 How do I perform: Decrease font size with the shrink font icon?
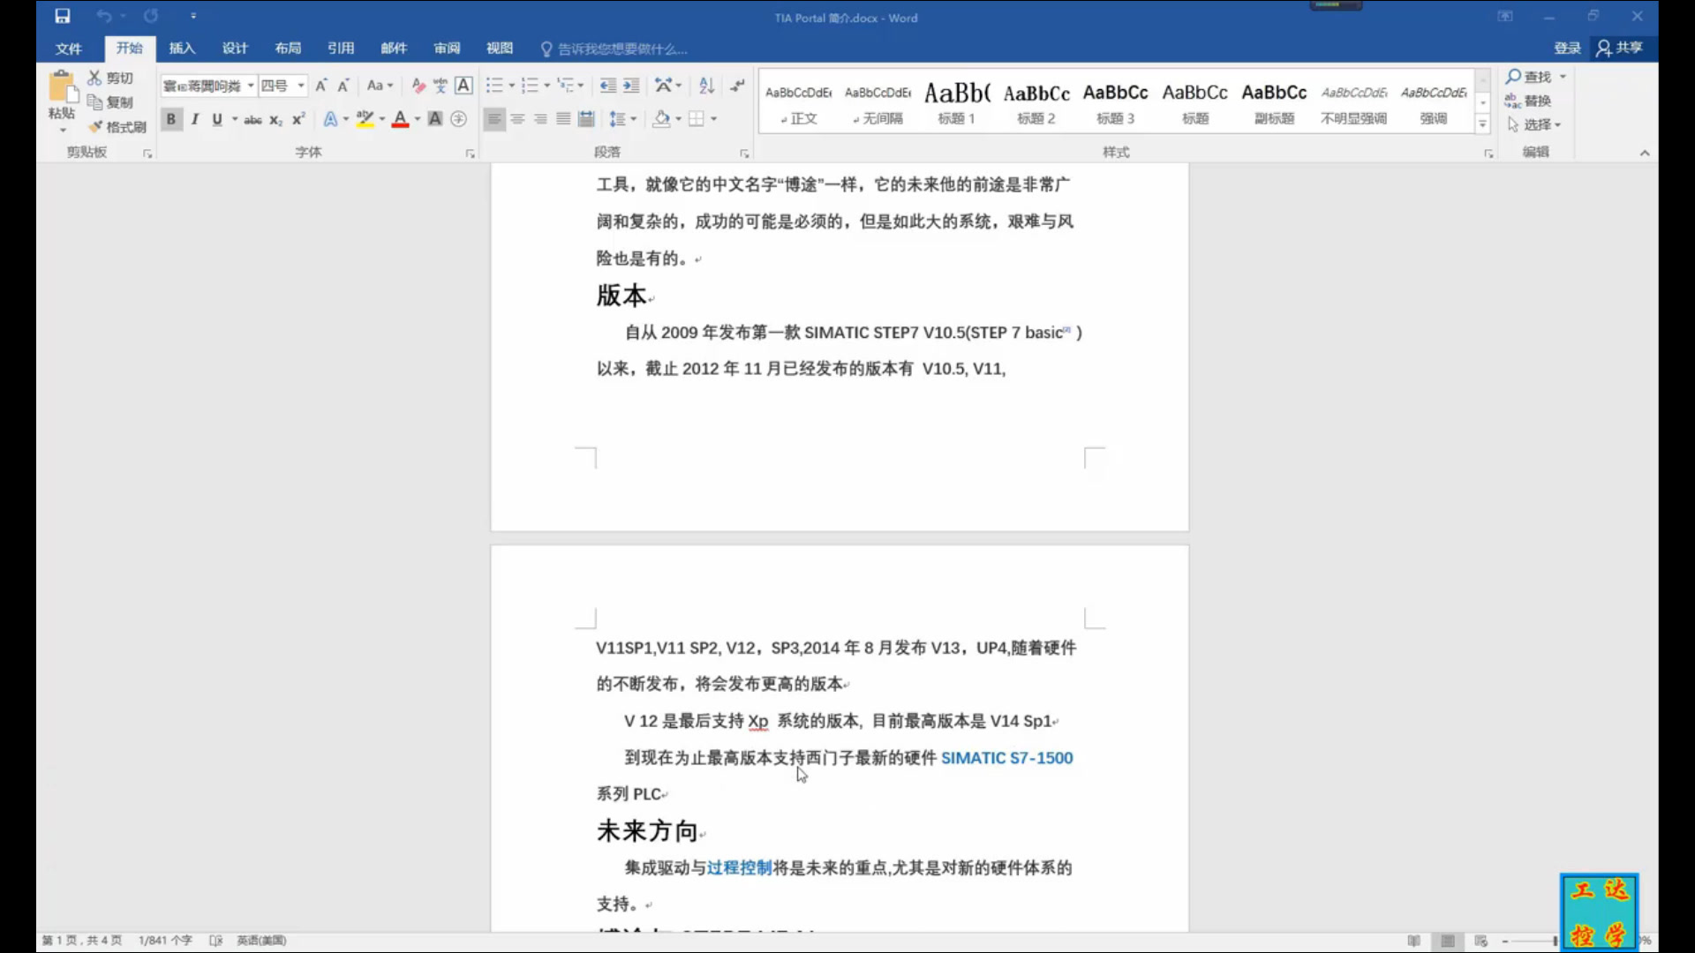343,86
